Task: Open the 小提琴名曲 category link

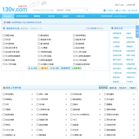Action: pos(117,73)
